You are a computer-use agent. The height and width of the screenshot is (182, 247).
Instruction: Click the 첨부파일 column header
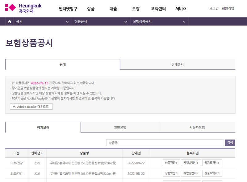point(192,153)
